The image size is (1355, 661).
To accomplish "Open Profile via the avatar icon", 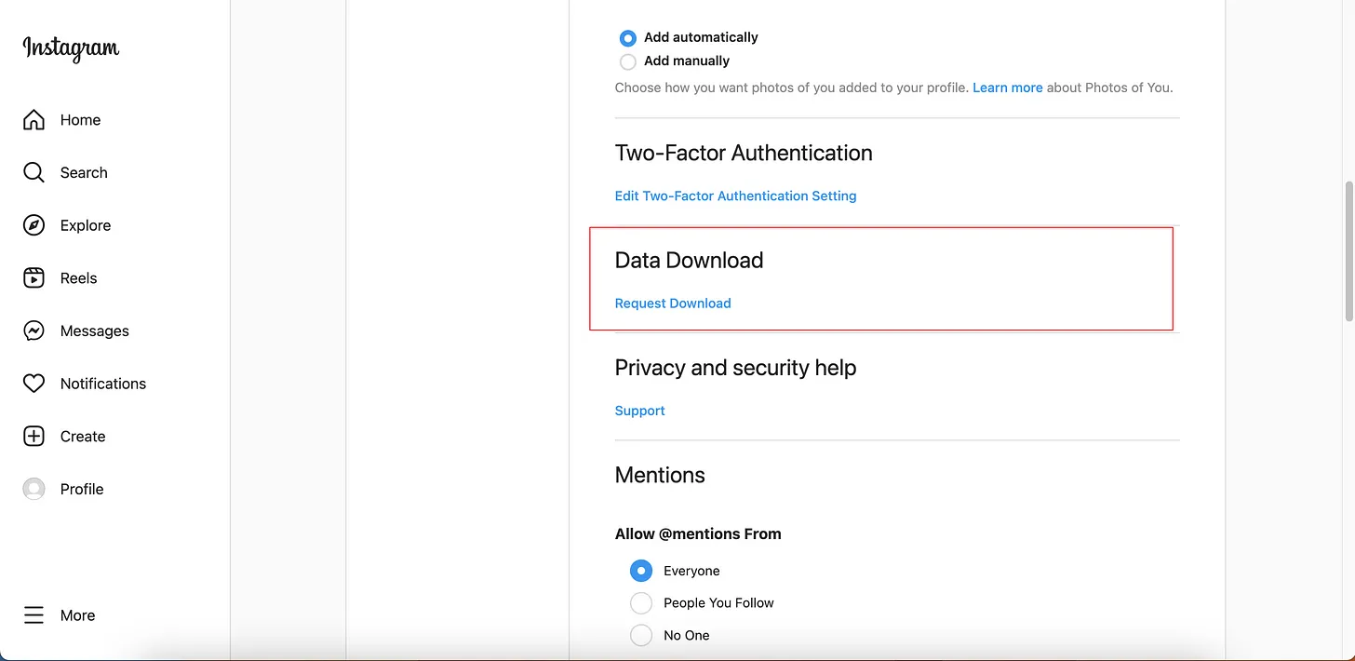I will pos(34,489).
